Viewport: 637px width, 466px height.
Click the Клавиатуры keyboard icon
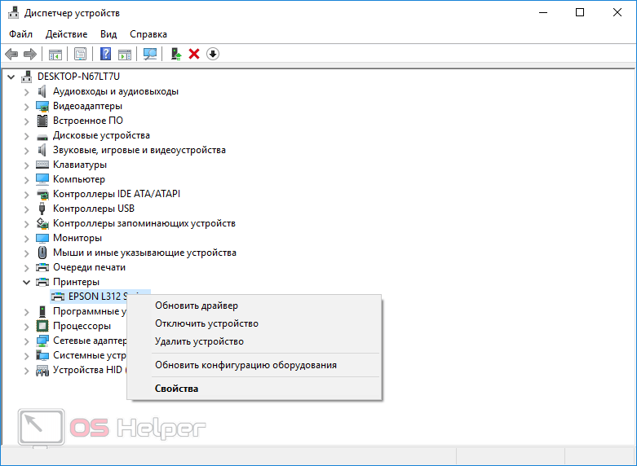coord(42,165)
